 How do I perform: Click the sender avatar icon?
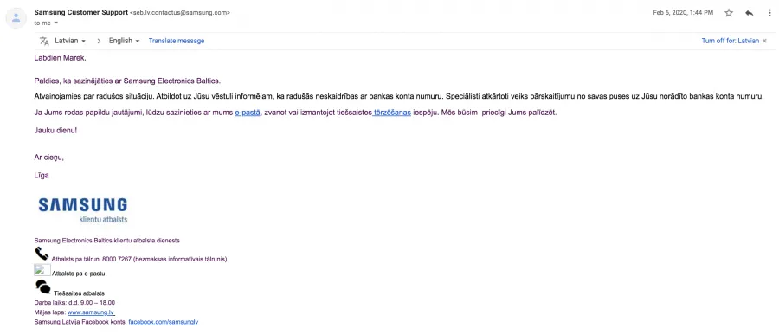coord(16,18)
